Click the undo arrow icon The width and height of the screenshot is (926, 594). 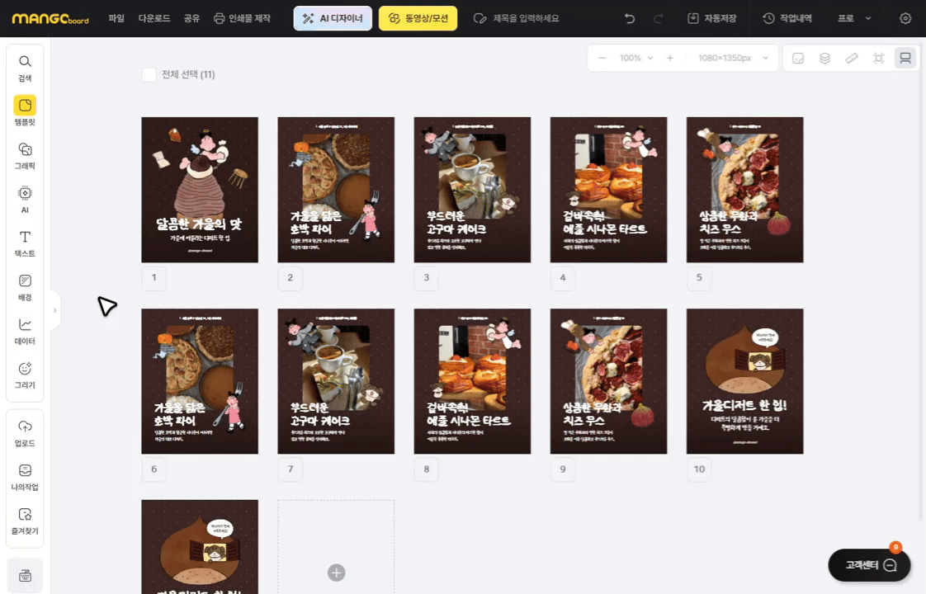631,18
